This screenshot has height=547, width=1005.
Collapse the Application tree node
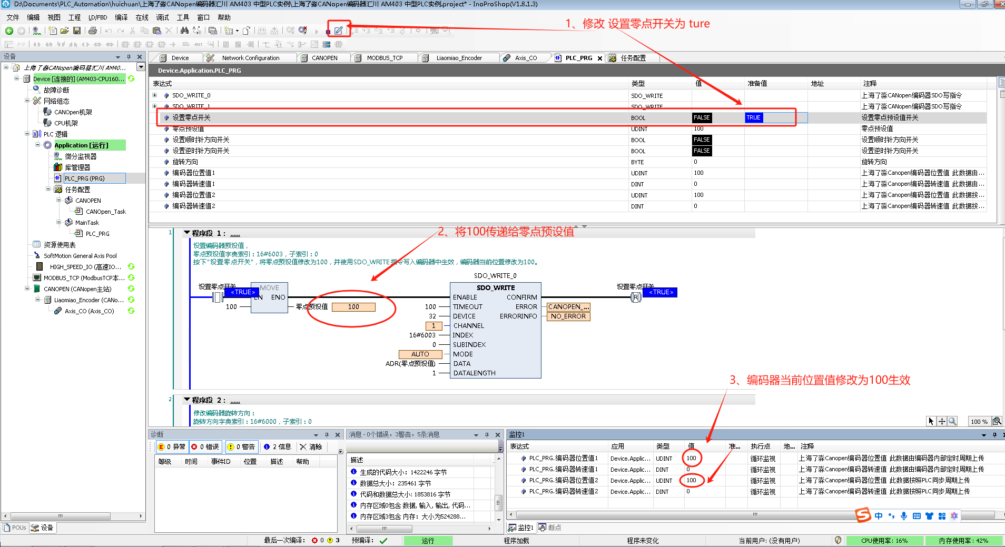[x=38, y=145]
